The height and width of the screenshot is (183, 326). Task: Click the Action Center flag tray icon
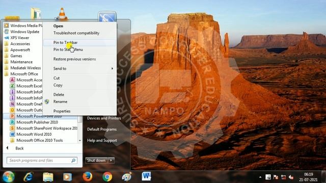pyautogui.click(x=276, y=177)
